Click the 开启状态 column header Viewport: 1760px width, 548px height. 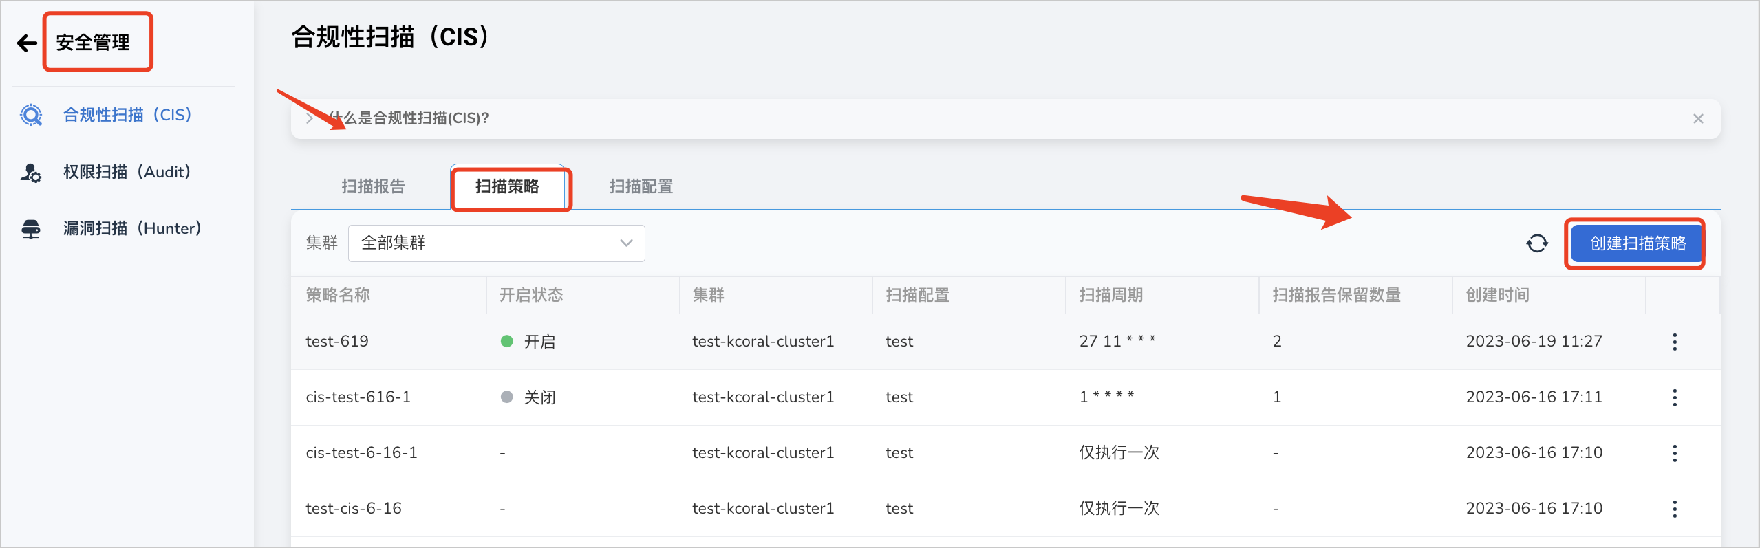531,295
